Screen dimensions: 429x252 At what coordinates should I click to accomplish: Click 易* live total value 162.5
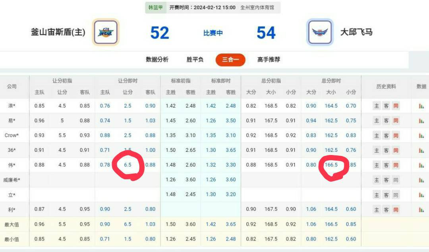331,120
